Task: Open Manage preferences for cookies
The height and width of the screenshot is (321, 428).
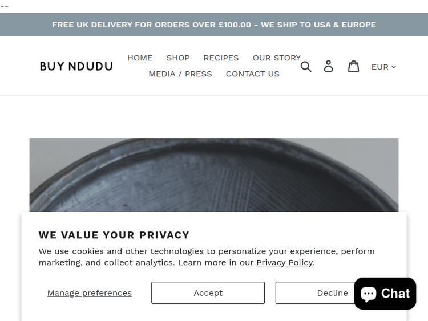Action: [90, 292]
